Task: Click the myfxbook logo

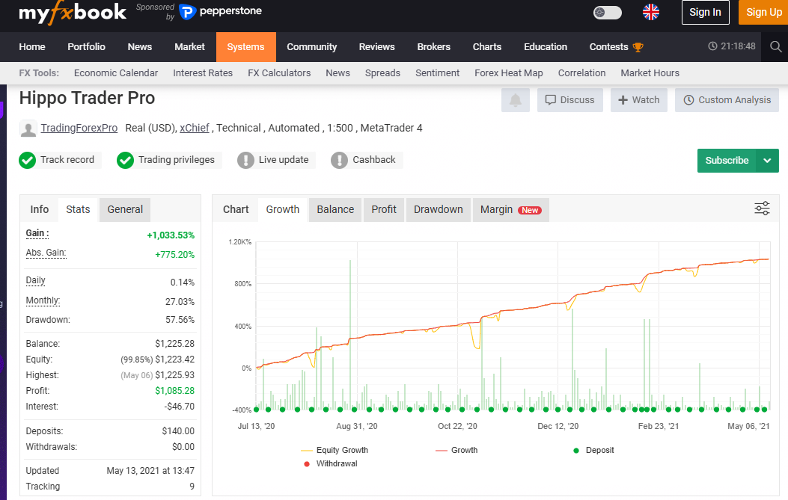Action: pos(73,12)
